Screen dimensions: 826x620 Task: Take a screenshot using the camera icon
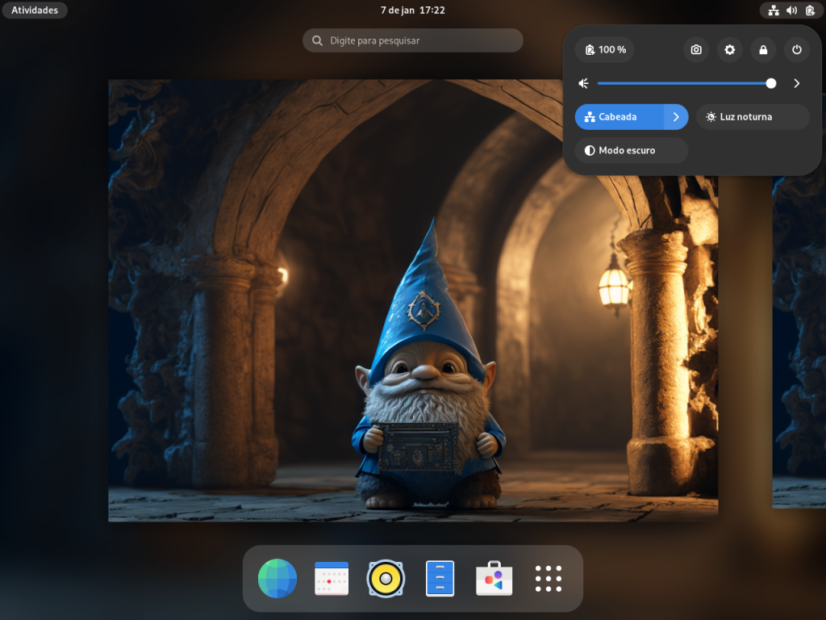(695, 49)
